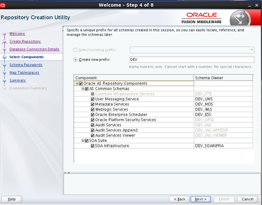262x205 pixels.
Task: Open Create Repository step link
Action: (25, 41)
